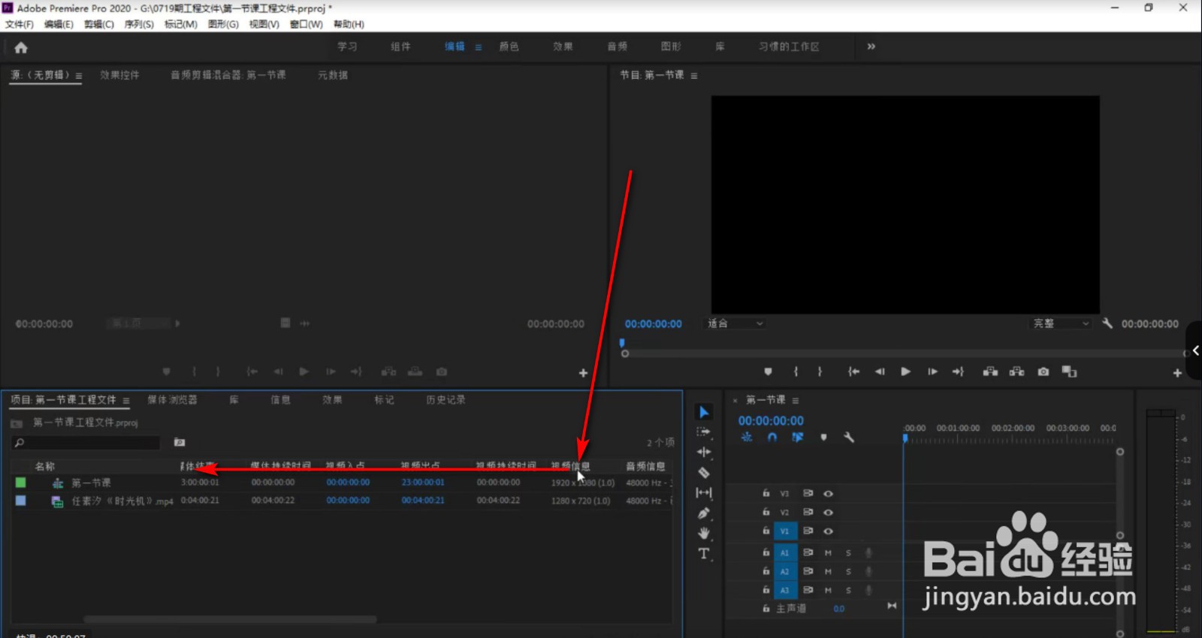The height and width of the screenshot is (638, 1202).
Task: Select the Type tool
Action: pos(704,554)
